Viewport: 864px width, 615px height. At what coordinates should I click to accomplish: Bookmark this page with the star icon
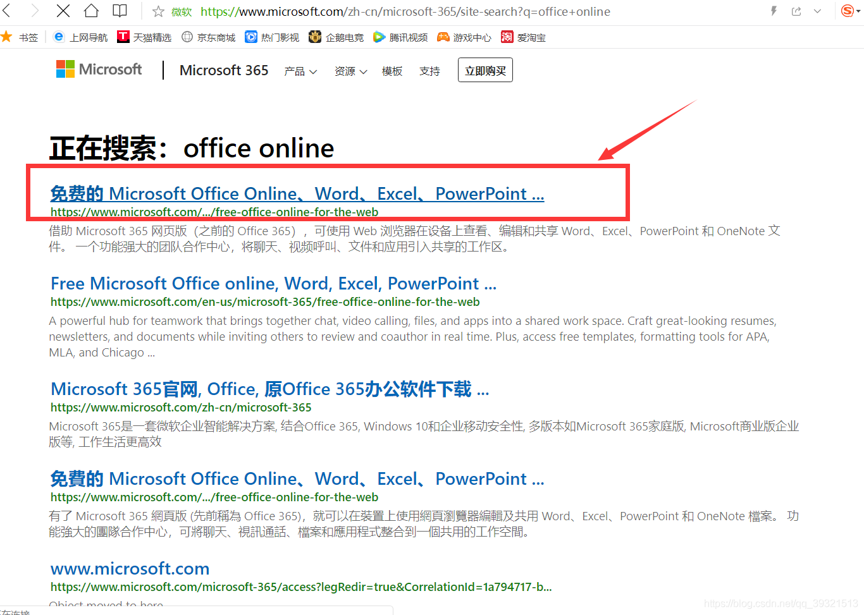tap(158, 11)
